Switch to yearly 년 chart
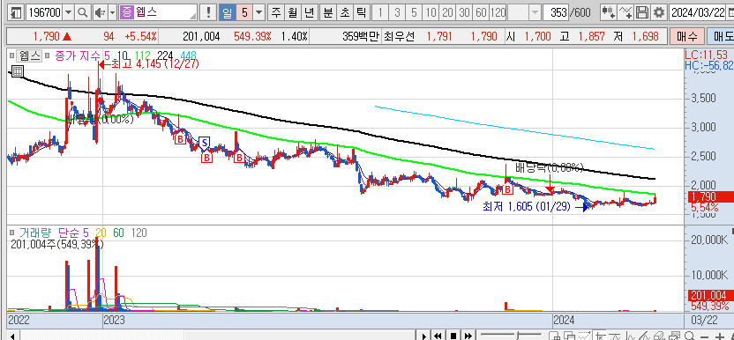 310,12
